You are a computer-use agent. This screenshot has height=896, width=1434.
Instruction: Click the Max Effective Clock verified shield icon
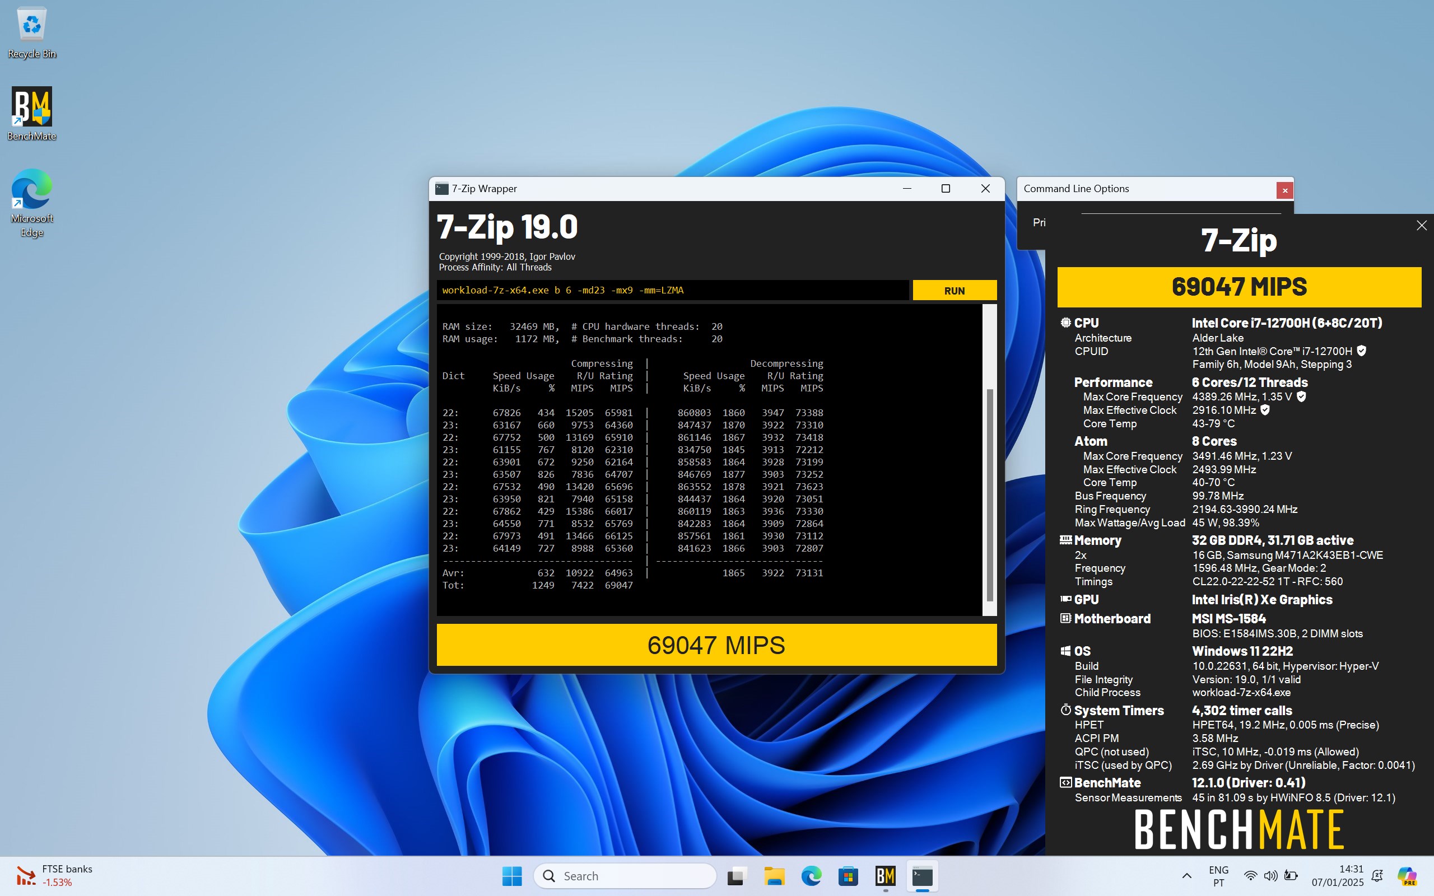click(x=1264, y=410)
